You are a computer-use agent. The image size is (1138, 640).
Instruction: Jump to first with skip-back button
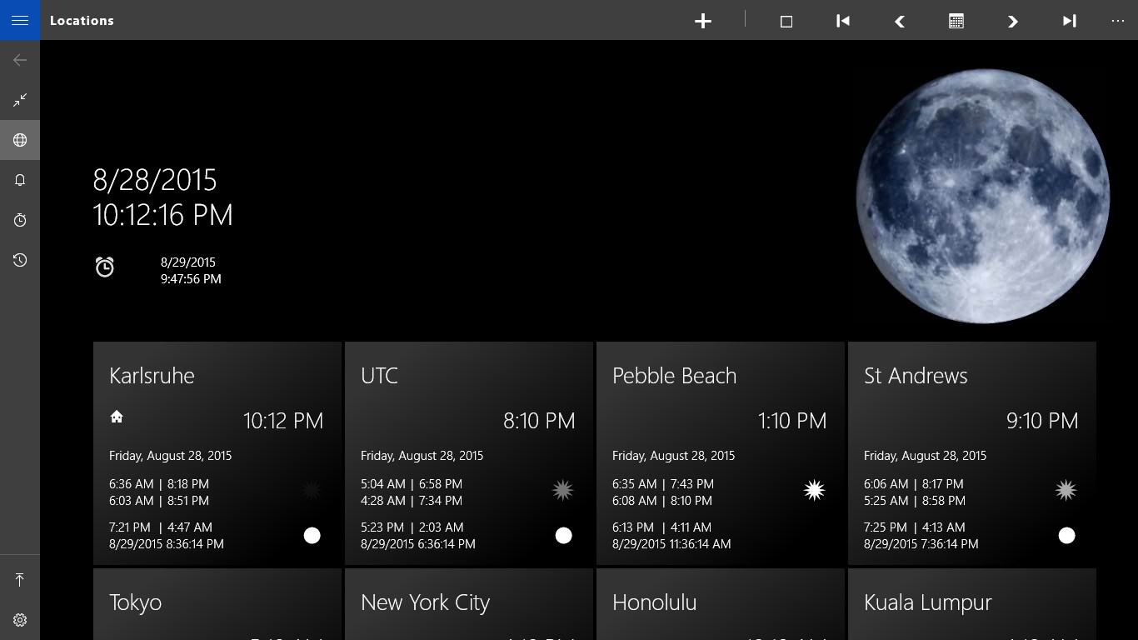843,21
